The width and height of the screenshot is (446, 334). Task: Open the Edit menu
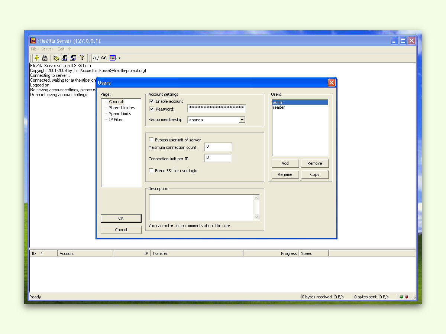tap(61, 49)
